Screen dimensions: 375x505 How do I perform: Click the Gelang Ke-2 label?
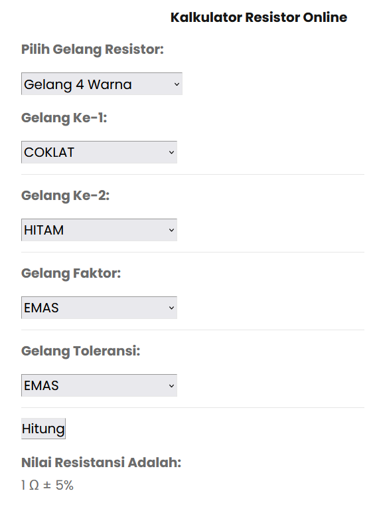click(x=65, y=195)
